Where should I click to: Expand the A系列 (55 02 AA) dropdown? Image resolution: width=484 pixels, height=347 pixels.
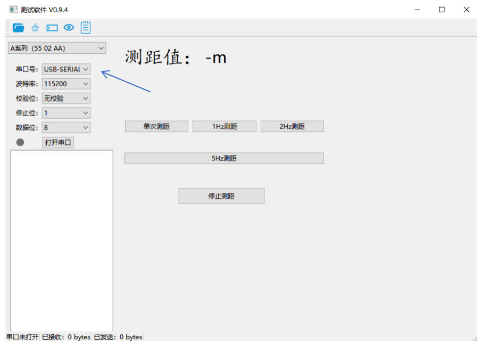57,48
